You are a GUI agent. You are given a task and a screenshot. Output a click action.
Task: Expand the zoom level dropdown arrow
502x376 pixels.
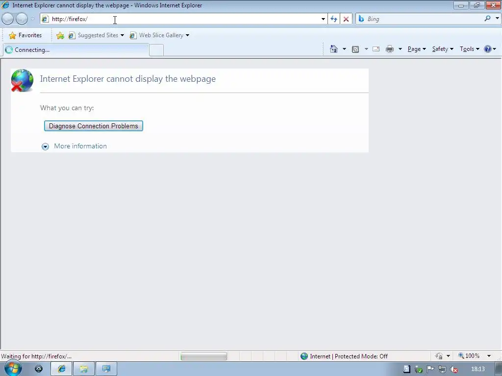[x=489, y=356]
